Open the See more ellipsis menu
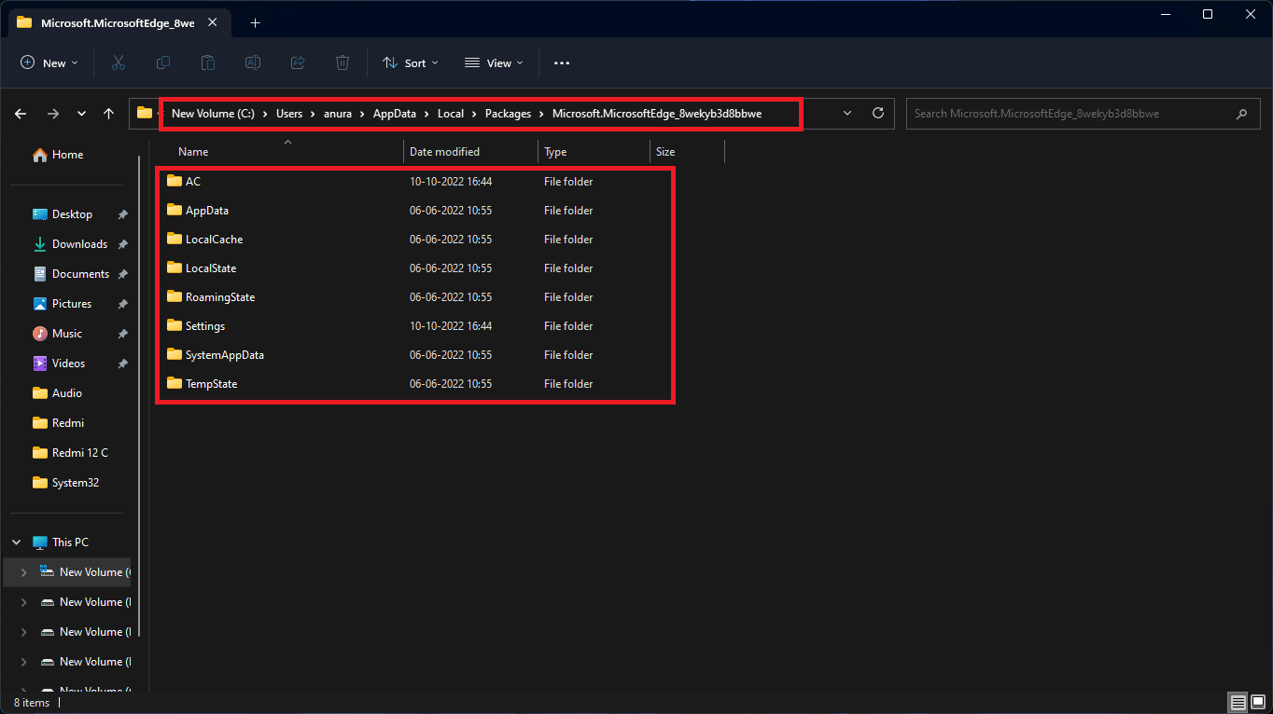The width and height of the screenshot is (1273, 714). (561, 62)
